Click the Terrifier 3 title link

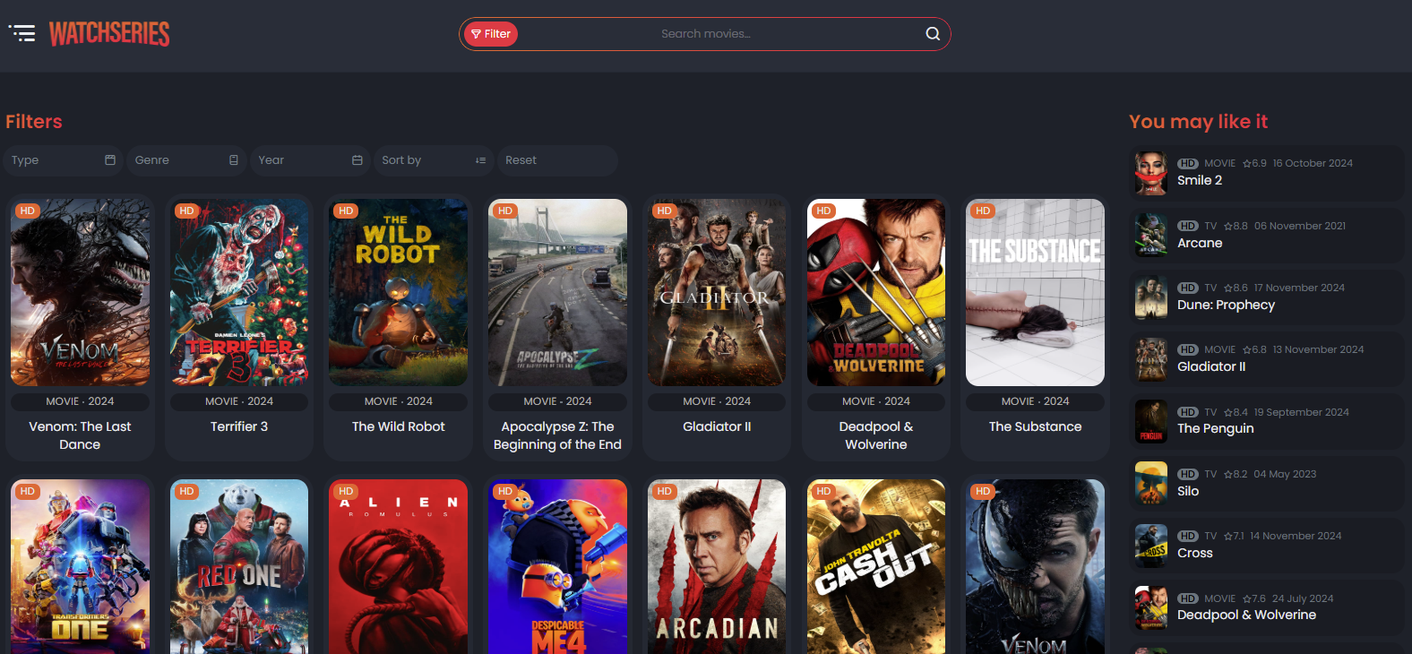(x=239, y=426)
